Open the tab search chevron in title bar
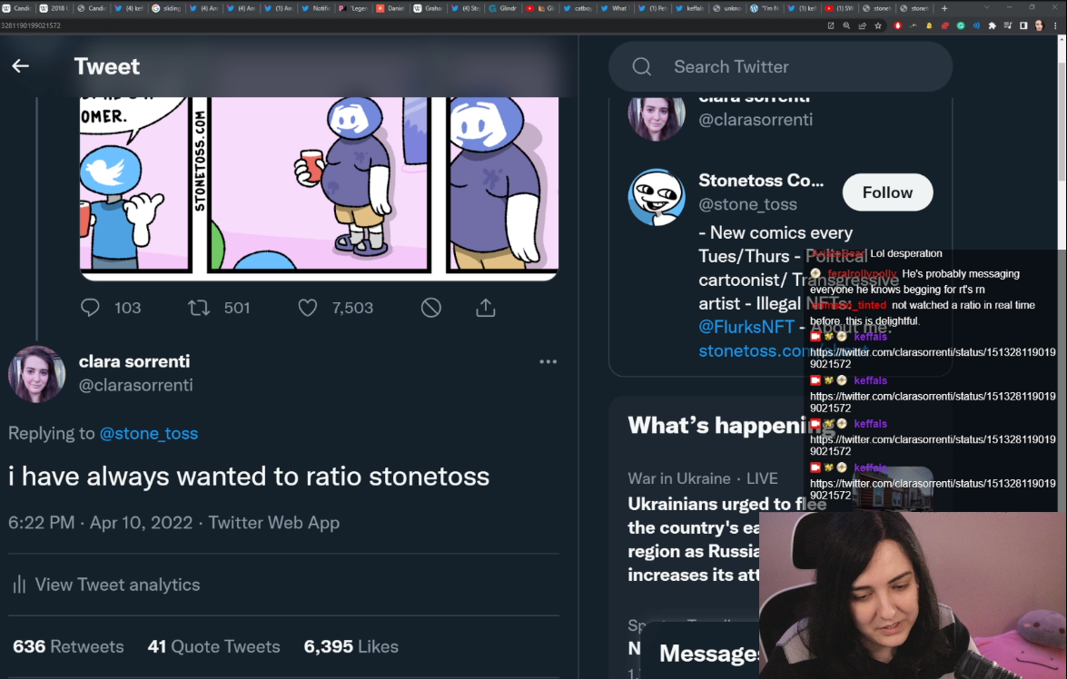The image size is (1067, 679). pyautogui.click(x=987, y=8)
